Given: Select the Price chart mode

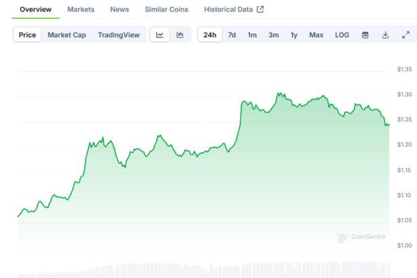Looking at the screenshot, I should point(28,35).
